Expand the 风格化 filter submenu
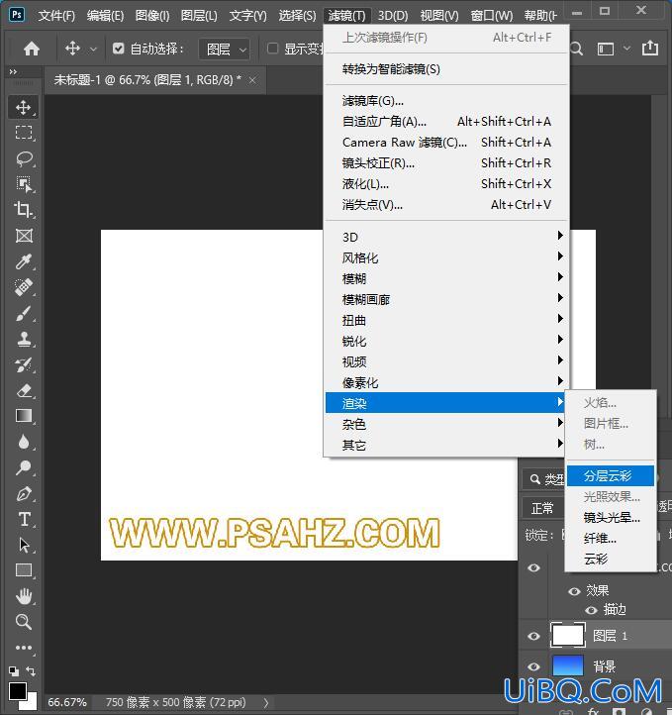This screenshot has height=715, width=672. [x=445, y=258]
